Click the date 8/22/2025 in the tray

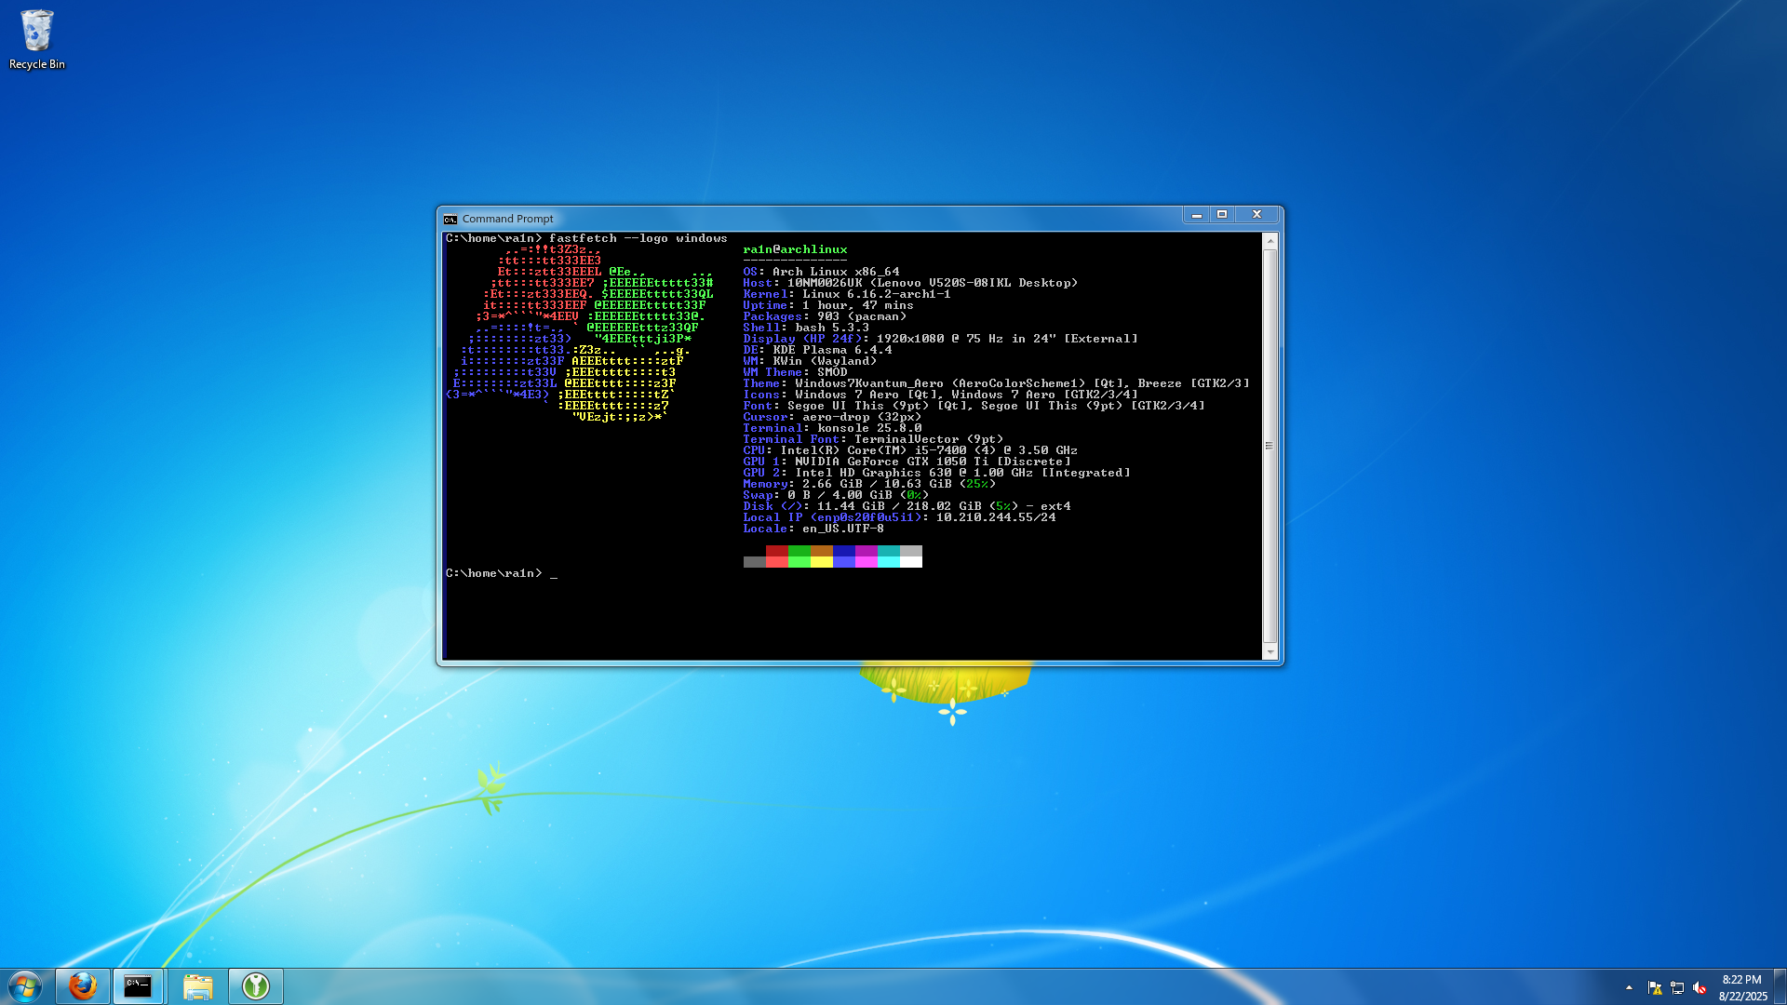1742,996
